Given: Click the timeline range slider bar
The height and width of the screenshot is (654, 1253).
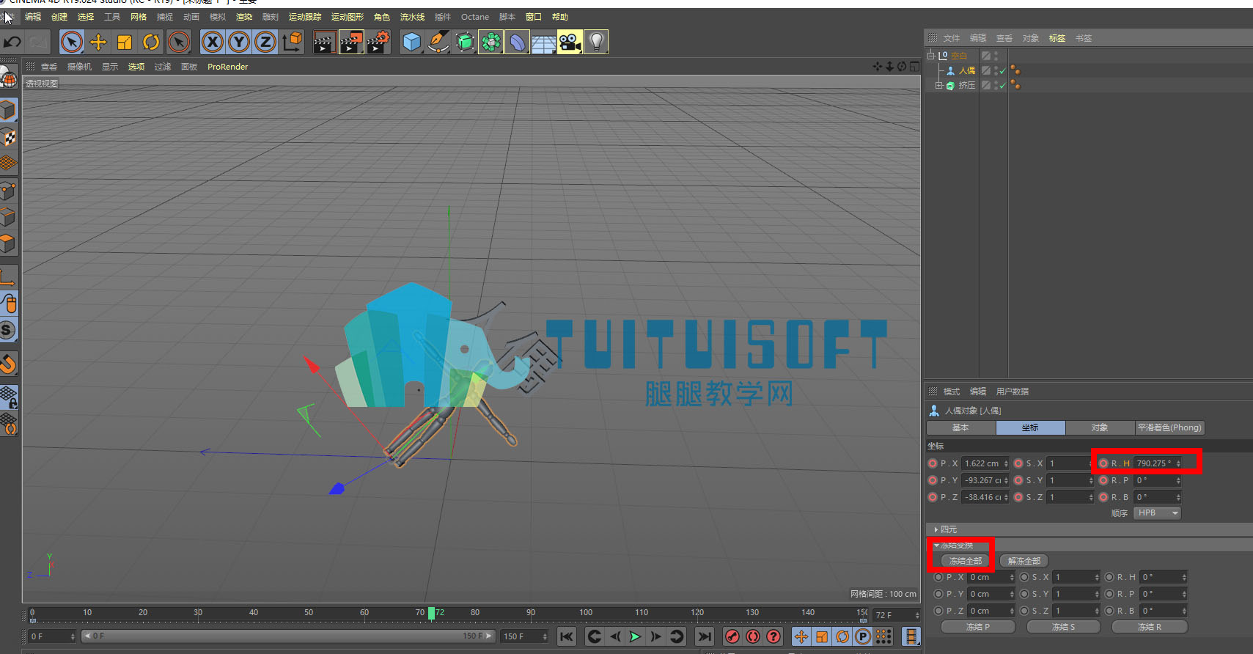Looking at the screenshot, I should coord(288,636).
